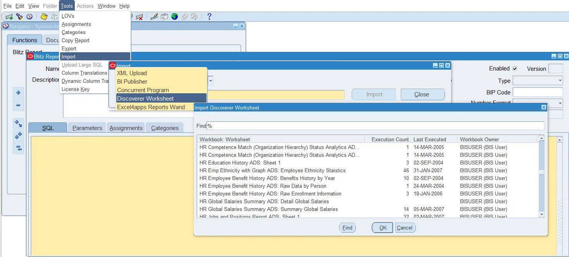Viewport: 569px width, 257px height.
Task: Click the Workbook Owner column header
Action: click(x=497, y=139)
